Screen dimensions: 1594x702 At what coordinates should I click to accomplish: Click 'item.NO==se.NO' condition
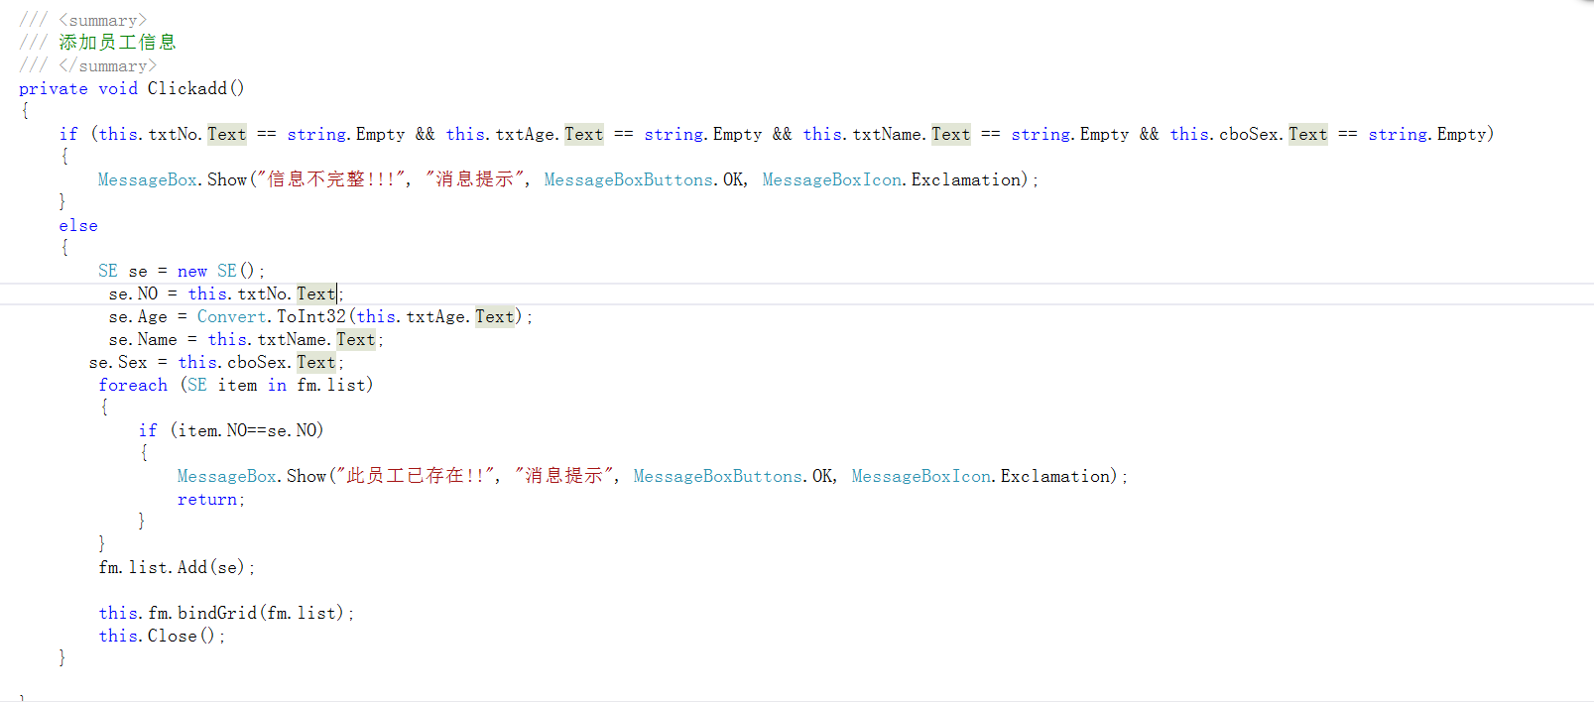click(247, 430)
